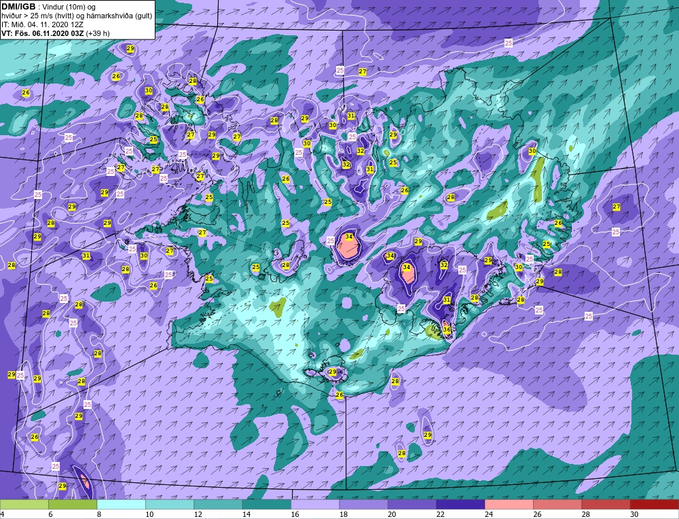Click the 'hviður > 25 m/s (hvítt)' header line

(77, 16)
